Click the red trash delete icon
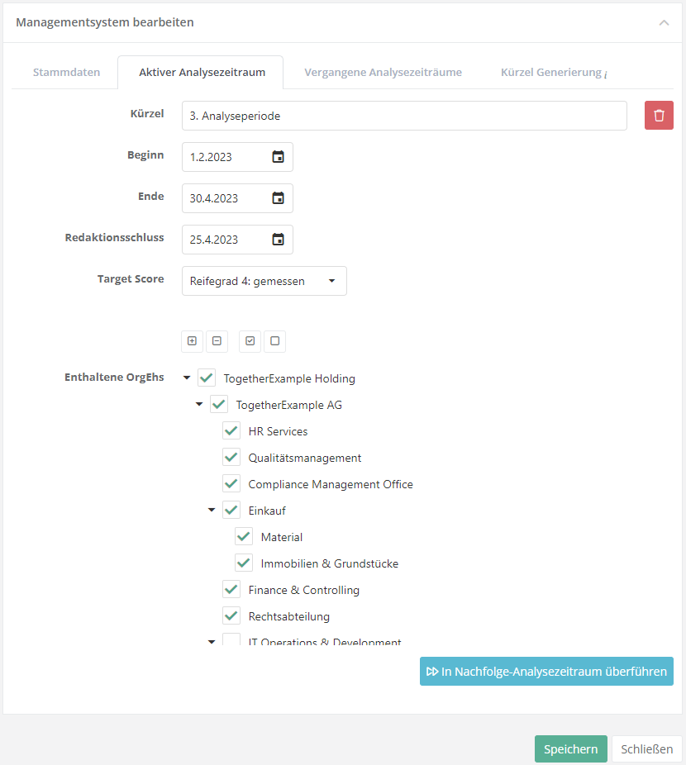Viewport: 686px width, 765px height. 659,116
